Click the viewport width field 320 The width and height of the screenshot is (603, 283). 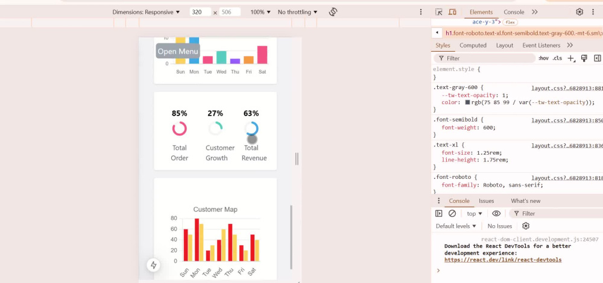(200, 12)
